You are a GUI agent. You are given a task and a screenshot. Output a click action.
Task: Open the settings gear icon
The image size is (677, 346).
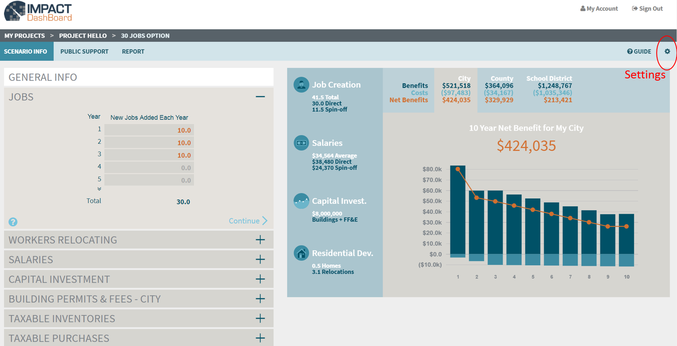667,51
